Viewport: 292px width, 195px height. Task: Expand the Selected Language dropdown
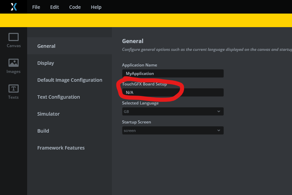click(x=173, y=111)
